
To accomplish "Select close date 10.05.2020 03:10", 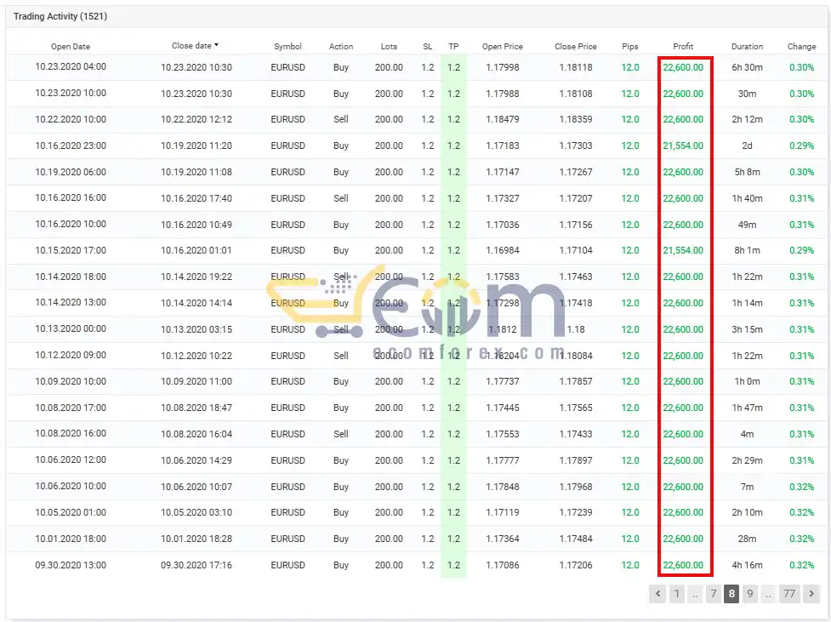I will pyautogui.click(x=196, y=513).
